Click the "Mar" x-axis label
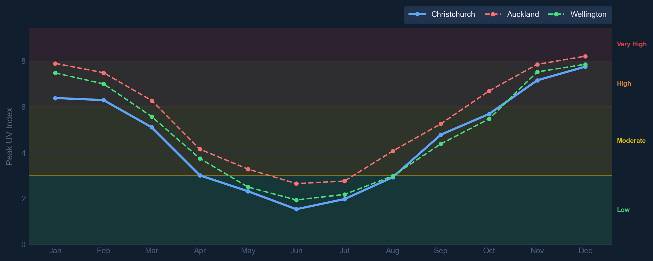This screenshot has width=653, height=261. tap(152, 251)
